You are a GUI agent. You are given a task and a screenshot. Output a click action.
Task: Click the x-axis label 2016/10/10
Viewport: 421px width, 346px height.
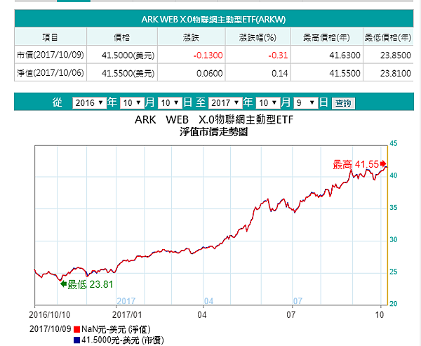(x=49, y=314)
